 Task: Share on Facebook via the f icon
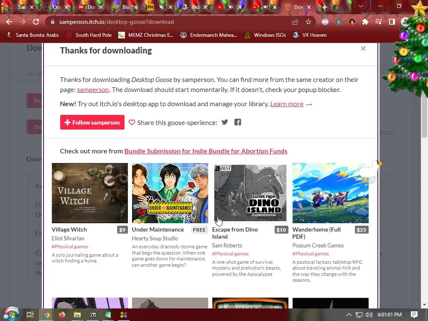tap(238, 122)
